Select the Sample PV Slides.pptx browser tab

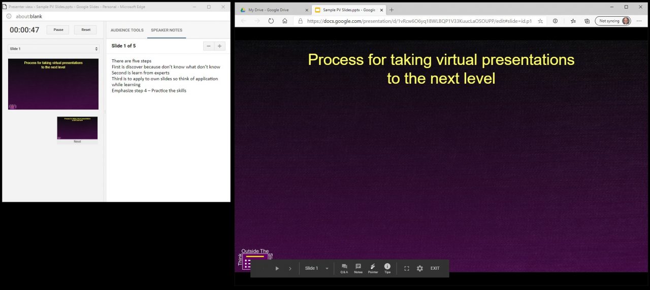(x=349, y=10)
